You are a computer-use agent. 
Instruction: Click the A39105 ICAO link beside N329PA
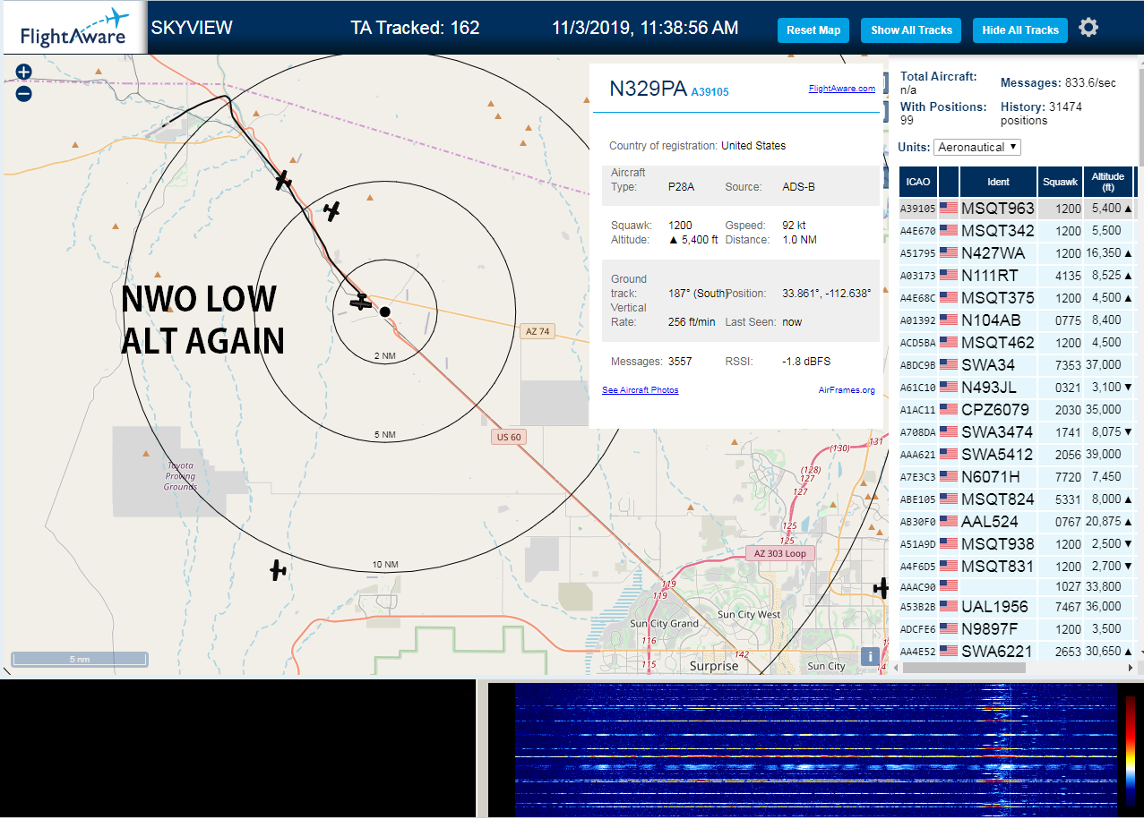click(710, 91)
